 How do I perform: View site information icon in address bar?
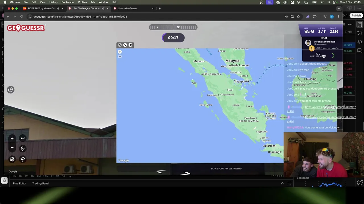click(x=30, y=17)
